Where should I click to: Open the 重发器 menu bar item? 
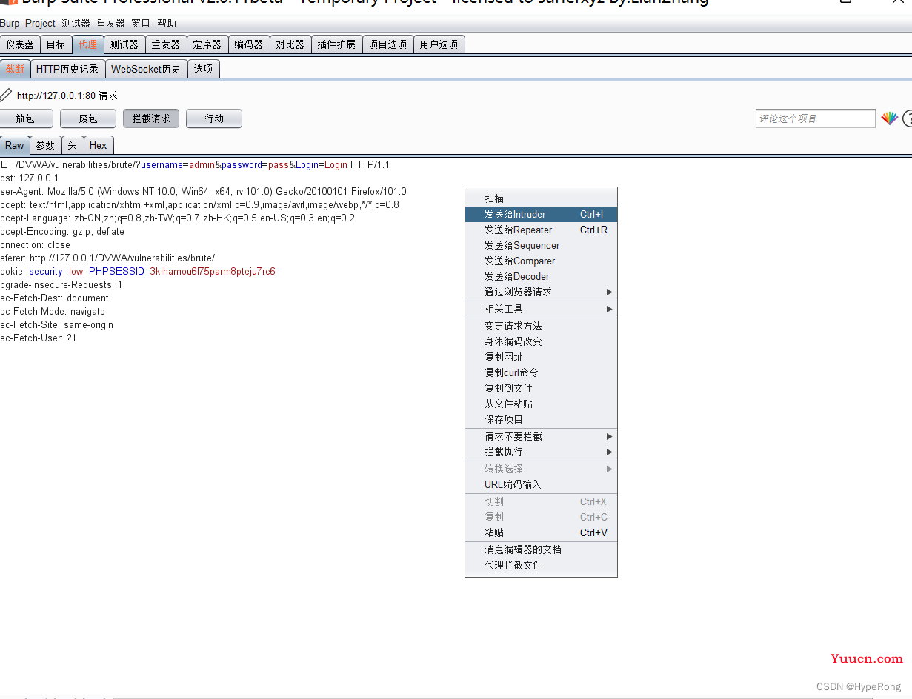[110, 23]
